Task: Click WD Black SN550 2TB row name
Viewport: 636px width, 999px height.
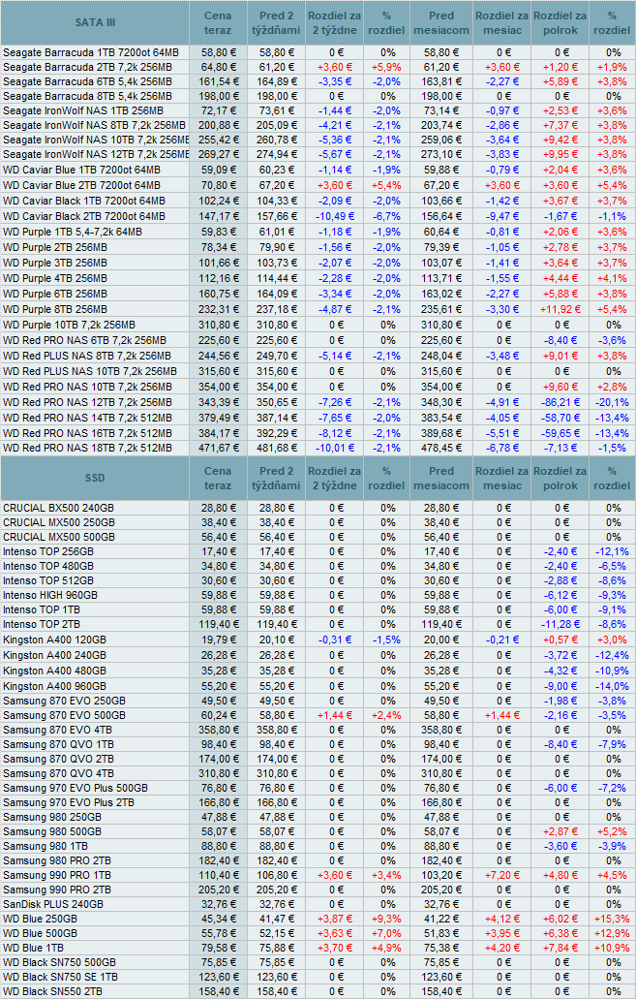Action: pos(52,992)
